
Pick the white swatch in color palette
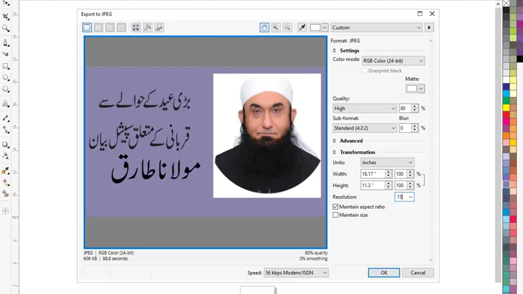tap(506, 79)
